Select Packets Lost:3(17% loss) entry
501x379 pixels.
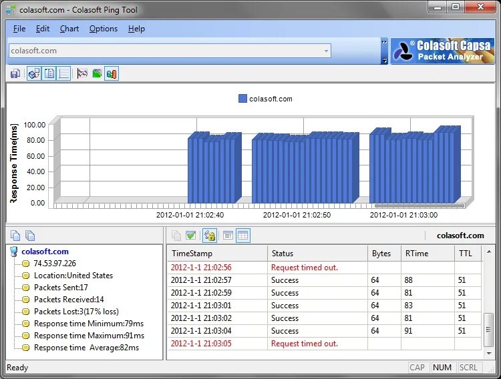coord(76,312)
